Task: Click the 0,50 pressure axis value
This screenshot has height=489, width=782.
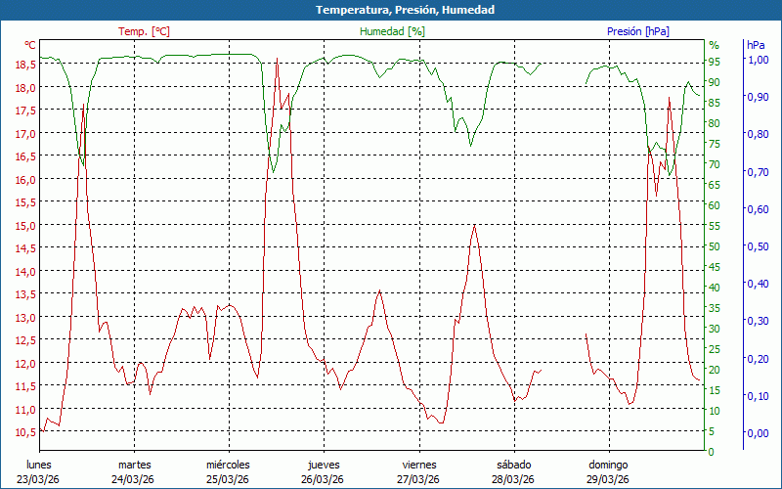Action: point(758,246)
